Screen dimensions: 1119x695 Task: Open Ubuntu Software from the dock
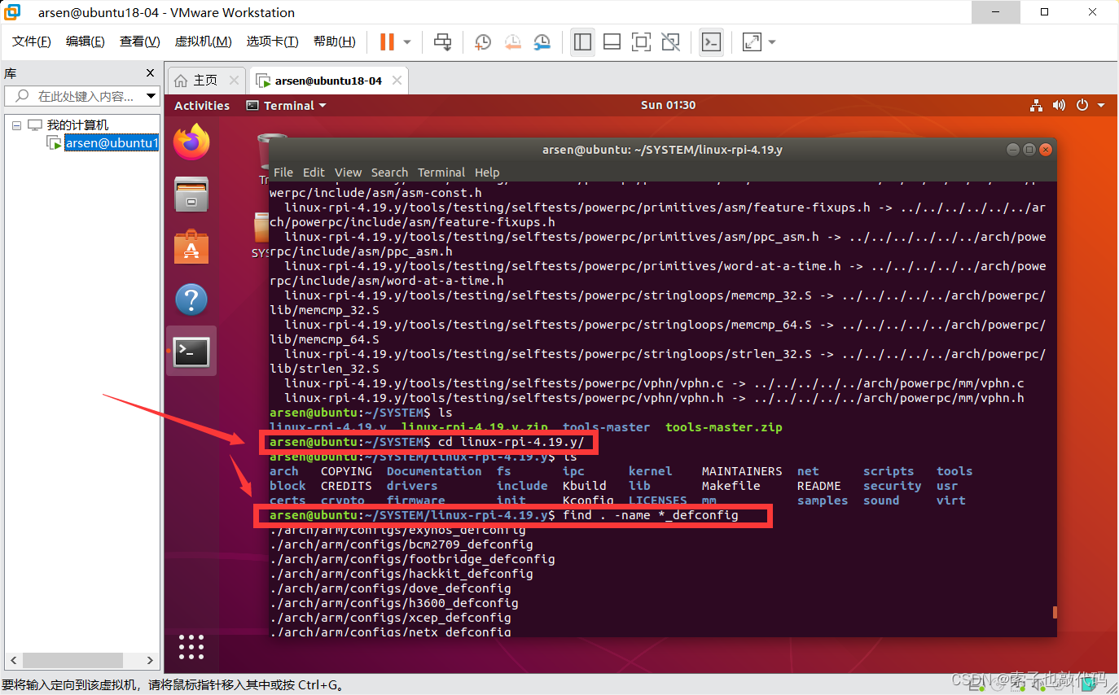point(191,247)
